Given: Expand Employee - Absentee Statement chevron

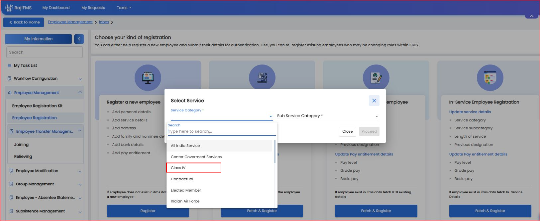Looking at the screenshot, I should click(x=80, y=198).
